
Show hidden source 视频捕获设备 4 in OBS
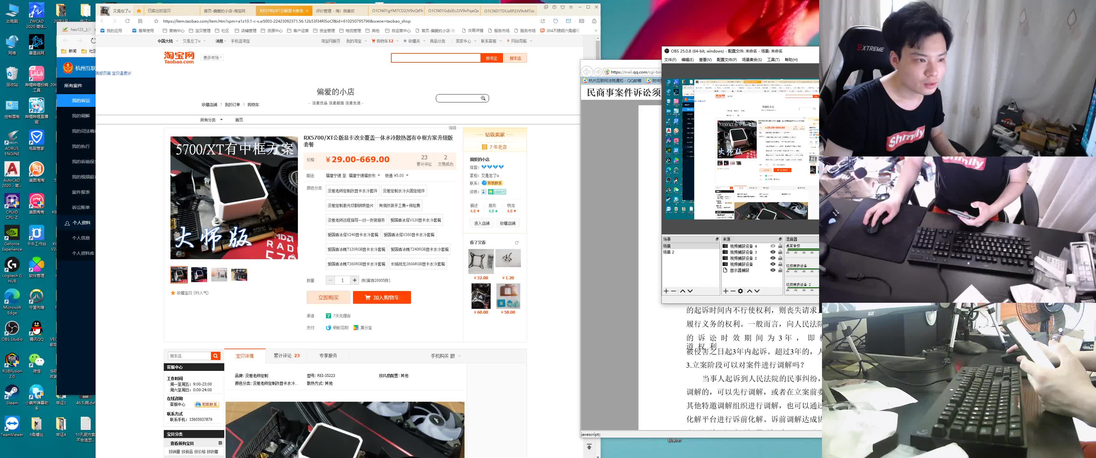click(x=773, y=246)
